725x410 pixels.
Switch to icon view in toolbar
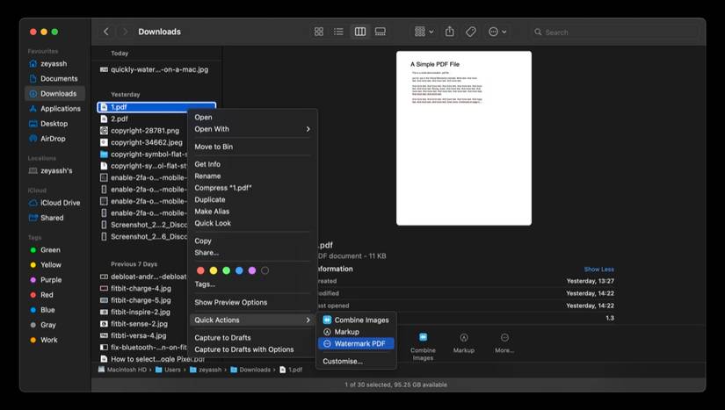(x=319, y=32)
